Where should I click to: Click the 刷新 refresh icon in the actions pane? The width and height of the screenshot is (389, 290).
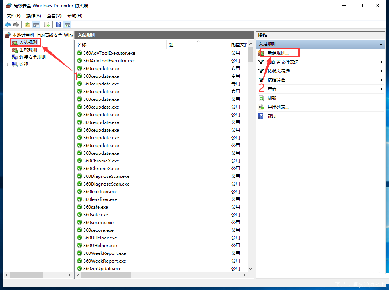261,98
